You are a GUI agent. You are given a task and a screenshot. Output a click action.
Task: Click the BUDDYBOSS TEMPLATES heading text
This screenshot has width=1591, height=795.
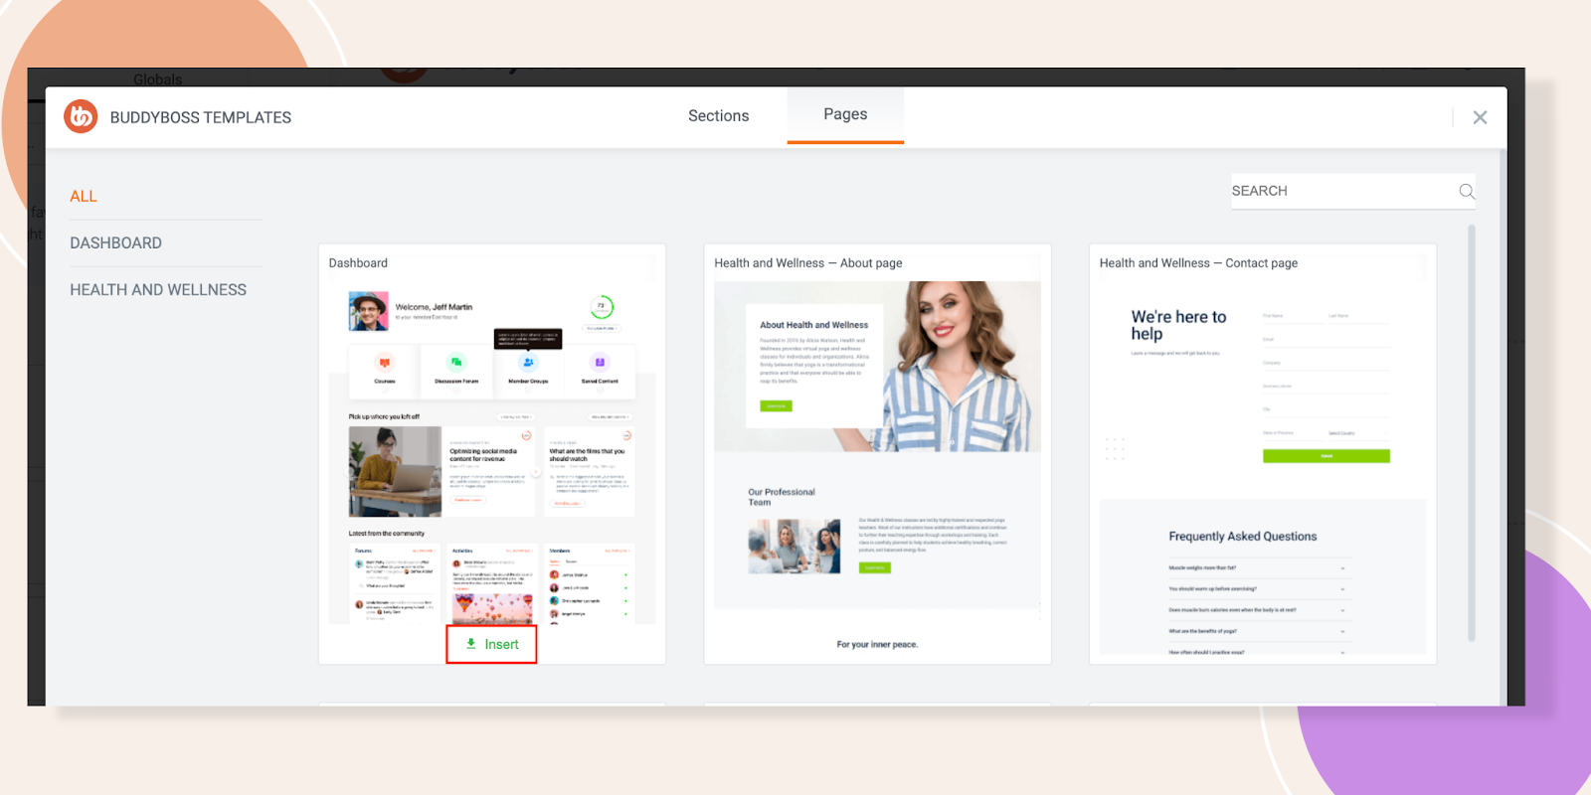201,117
